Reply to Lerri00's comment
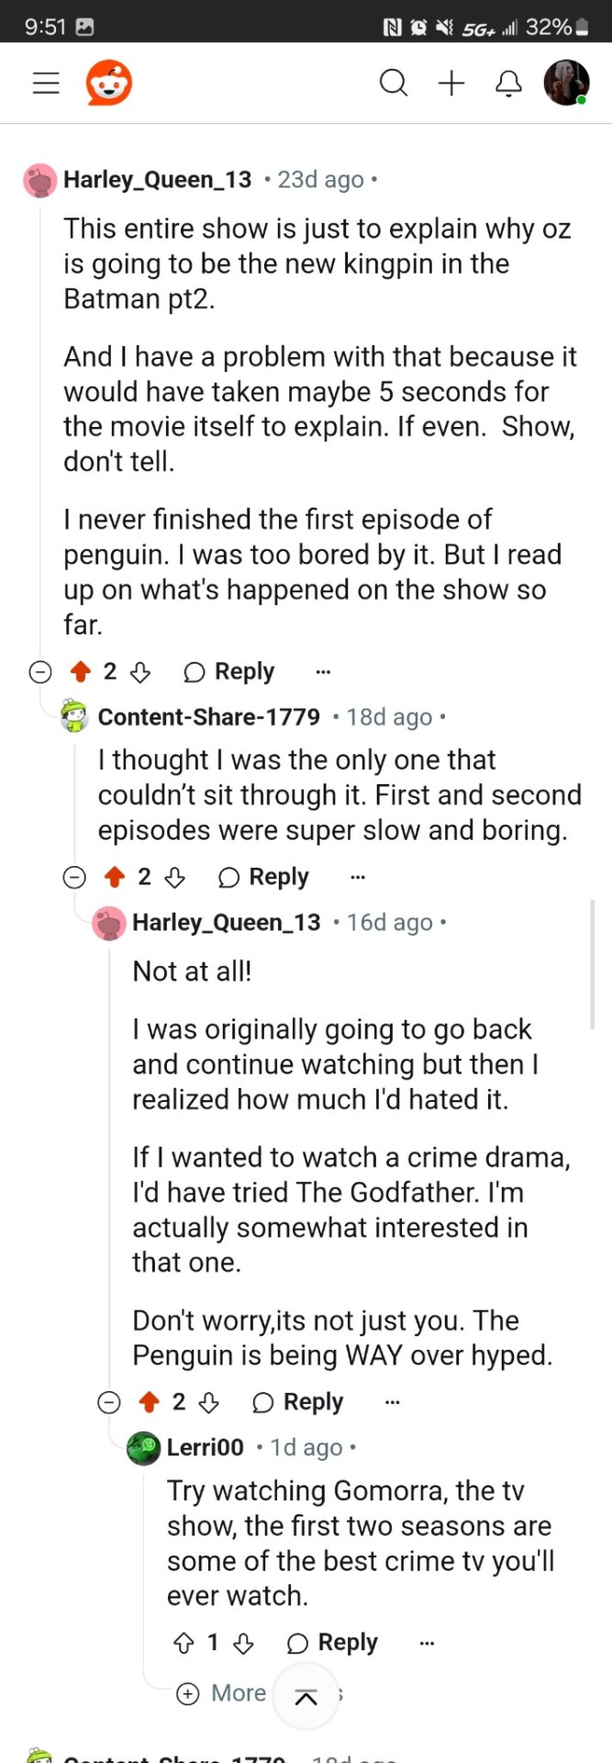This screenshot has width=612, height=1763. tap(332, 1643)
